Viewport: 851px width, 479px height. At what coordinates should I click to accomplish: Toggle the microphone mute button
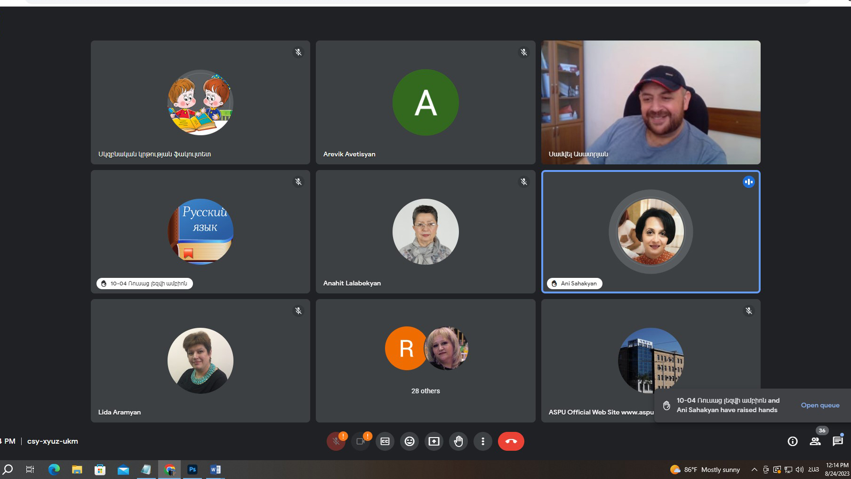pyautogui.click(x=336, y=441)
